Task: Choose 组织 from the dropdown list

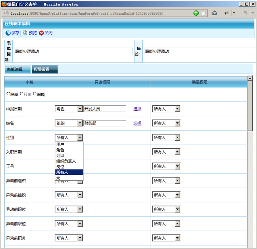Action: (69, 156)
